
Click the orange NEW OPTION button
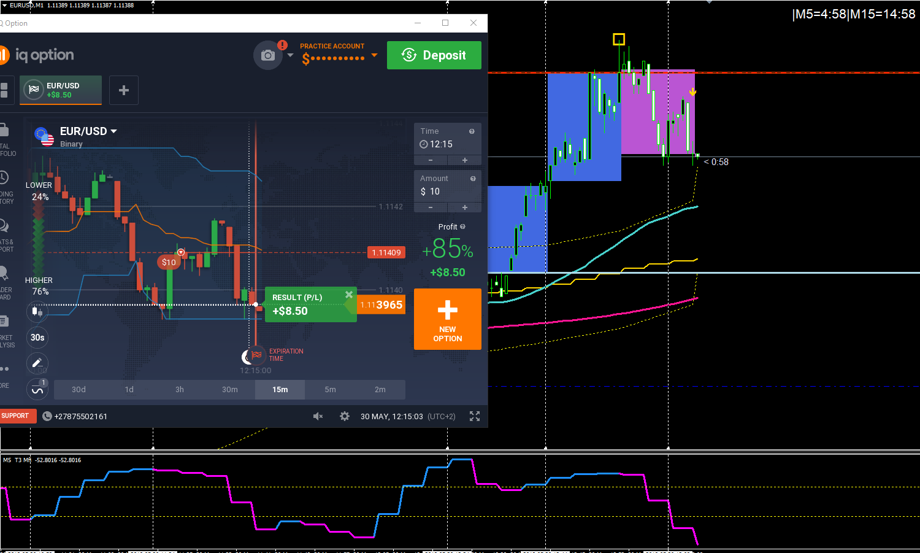tap(448, 319)
